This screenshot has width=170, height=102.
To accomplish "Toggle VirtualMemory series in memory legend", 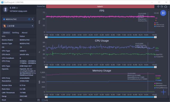I will click(161, 88).
